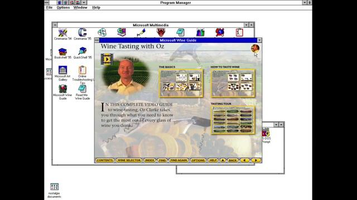357x200 pixels.
Task: Go to Contents in Wine Guide
Action: pyautogui.click(x=104, y=161)
